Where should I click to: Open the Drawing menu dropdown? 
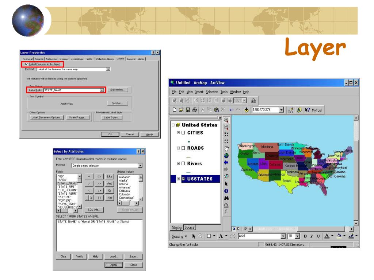pyautogui.click(x=179, y=236)
